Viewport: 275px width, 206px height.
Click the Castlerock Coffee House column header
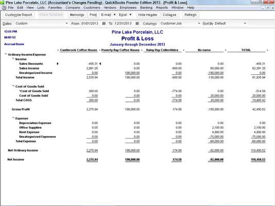(79, 50)
